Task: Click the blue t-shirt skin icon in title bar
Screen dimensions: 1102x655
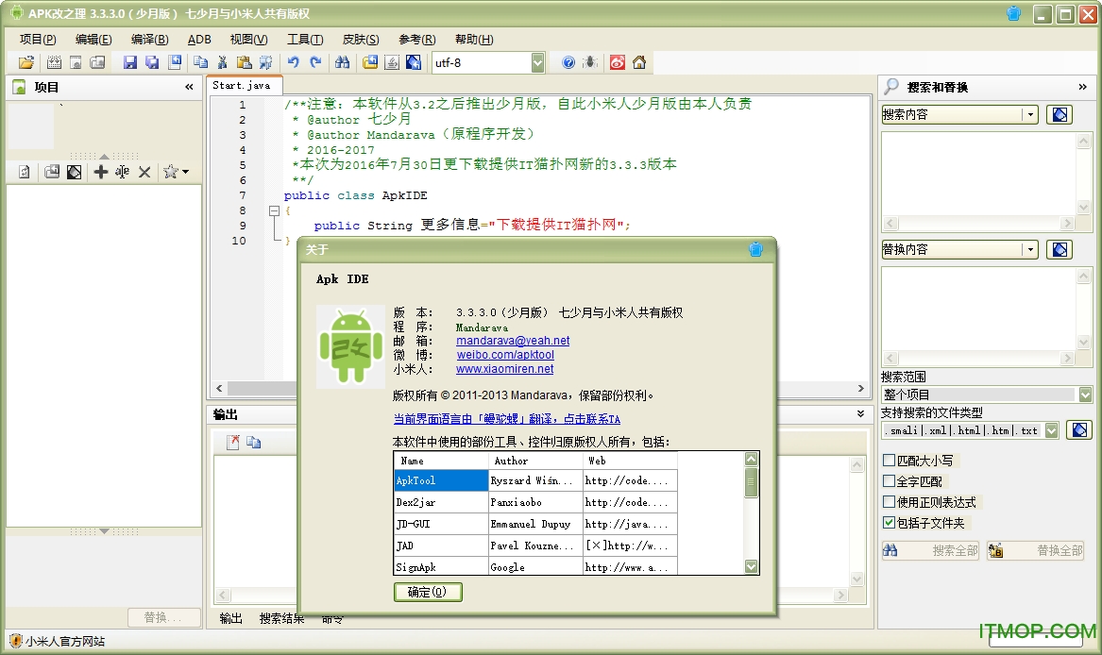Action: [x=1013, y=13]
